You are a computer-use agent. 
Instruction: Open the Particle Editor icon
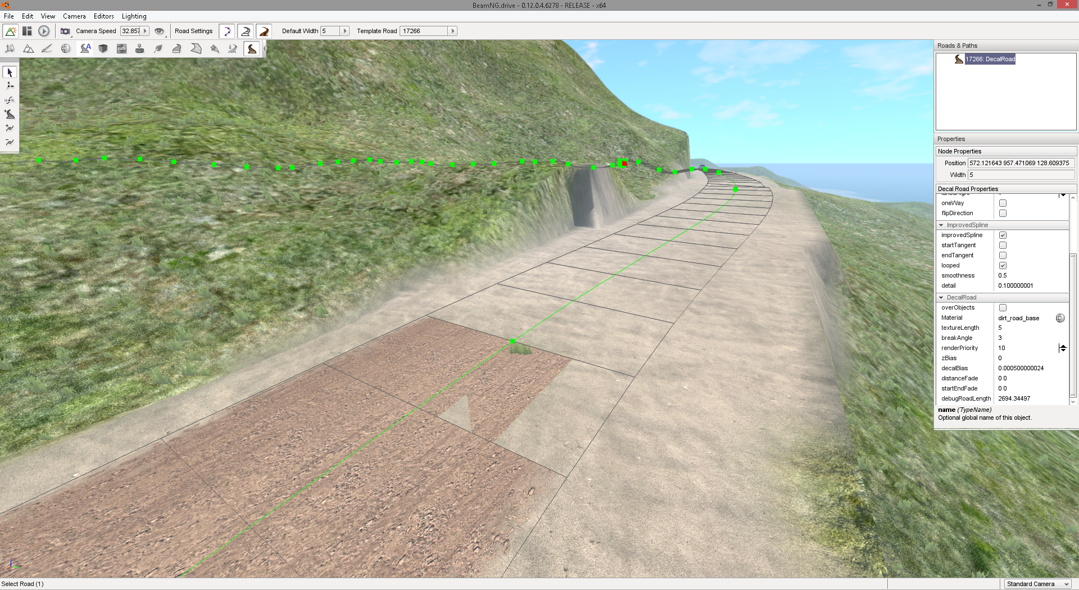click(214, 49)
